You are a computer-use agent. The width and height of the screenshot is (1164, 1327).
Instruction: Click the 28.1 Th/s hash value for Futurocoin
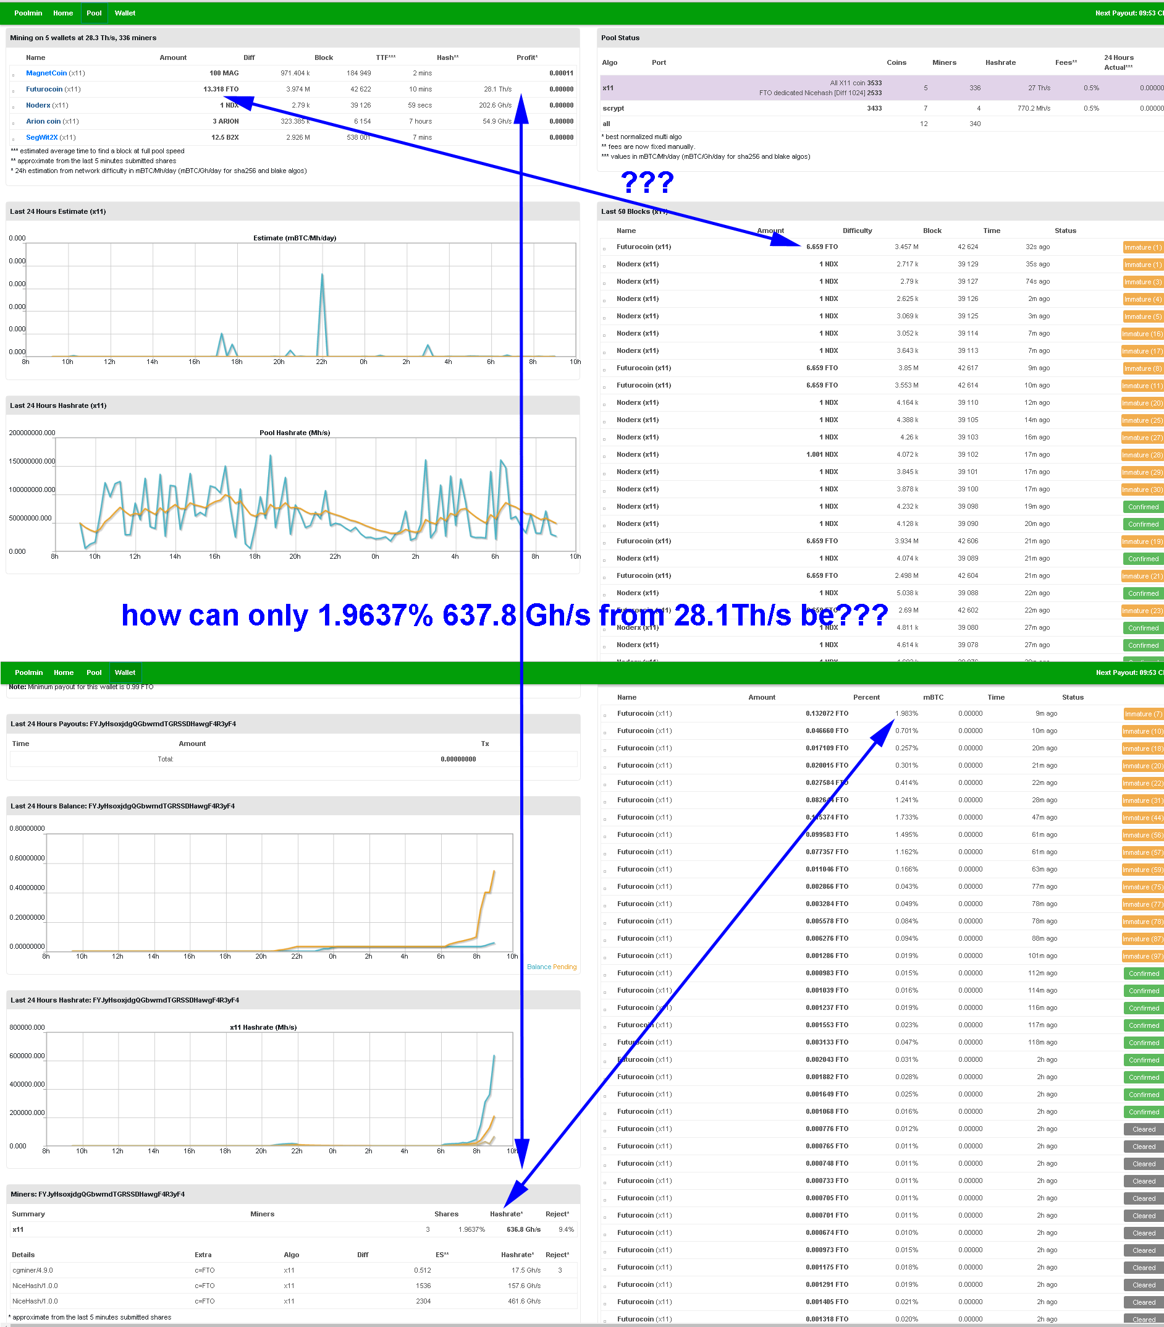click(x=497, y=89)
